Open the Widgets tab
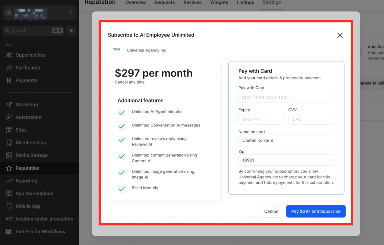Viewport: 384px width, 245px height. click(x=219, y=2)
